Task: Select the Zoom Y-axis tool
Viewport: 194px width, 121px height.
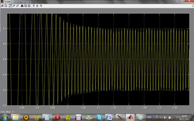Action: point(17,6)
